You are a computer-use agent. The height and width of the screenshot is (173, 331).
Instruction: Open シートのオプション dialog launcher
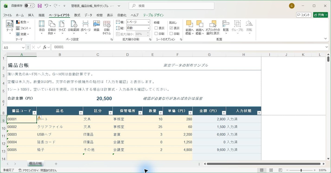[181, 40]
